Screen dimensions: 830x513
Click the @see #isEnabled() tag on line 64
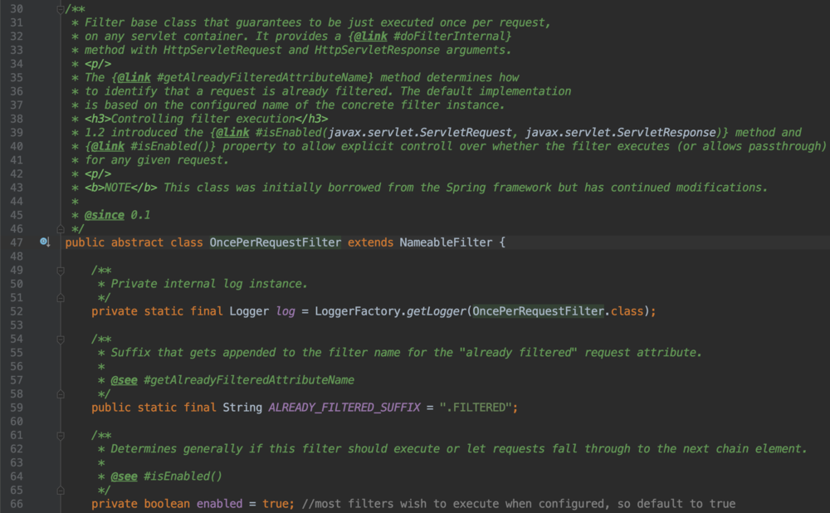166,476
